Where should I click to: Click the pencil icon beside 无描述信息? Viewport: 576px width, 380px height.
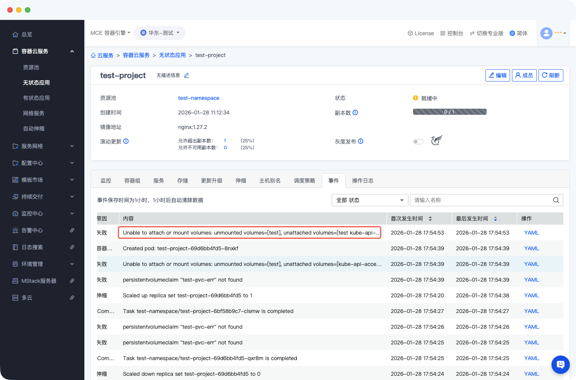[x=186, y=75]
